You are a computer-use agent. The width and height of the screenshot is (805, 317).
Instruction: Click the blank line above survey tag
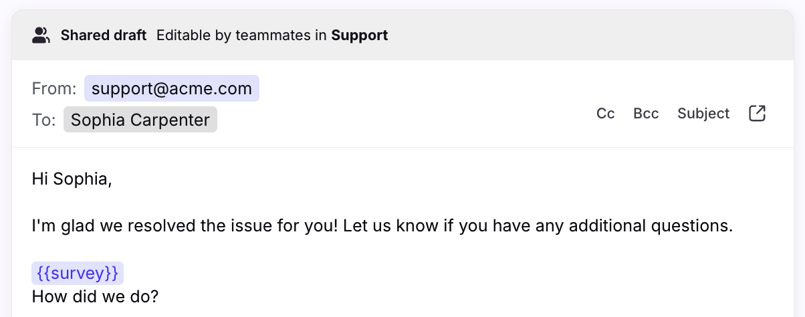[401, 249]
